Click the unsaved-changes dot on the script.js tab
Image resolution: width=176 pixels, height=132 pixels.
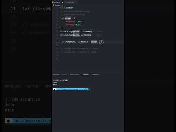pos(62,2)
